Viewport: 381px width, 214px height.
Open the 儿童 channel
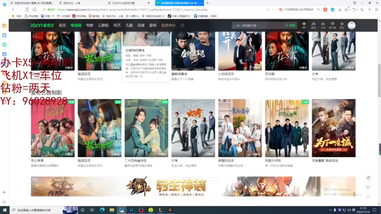tap(129, 25)
